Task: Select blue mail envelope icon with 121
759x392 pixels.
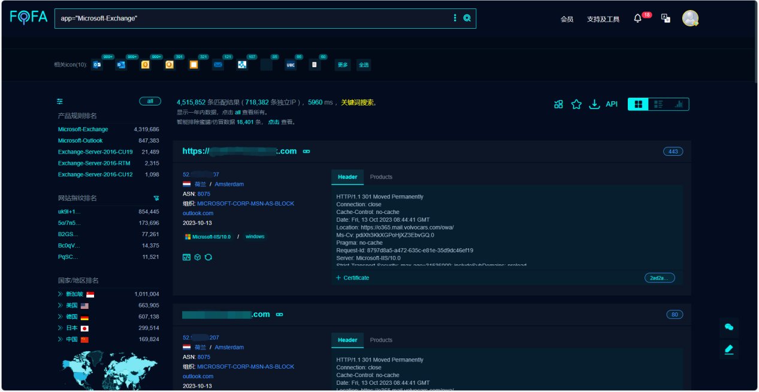Action: pyautogui.click(x=218, y=65)
